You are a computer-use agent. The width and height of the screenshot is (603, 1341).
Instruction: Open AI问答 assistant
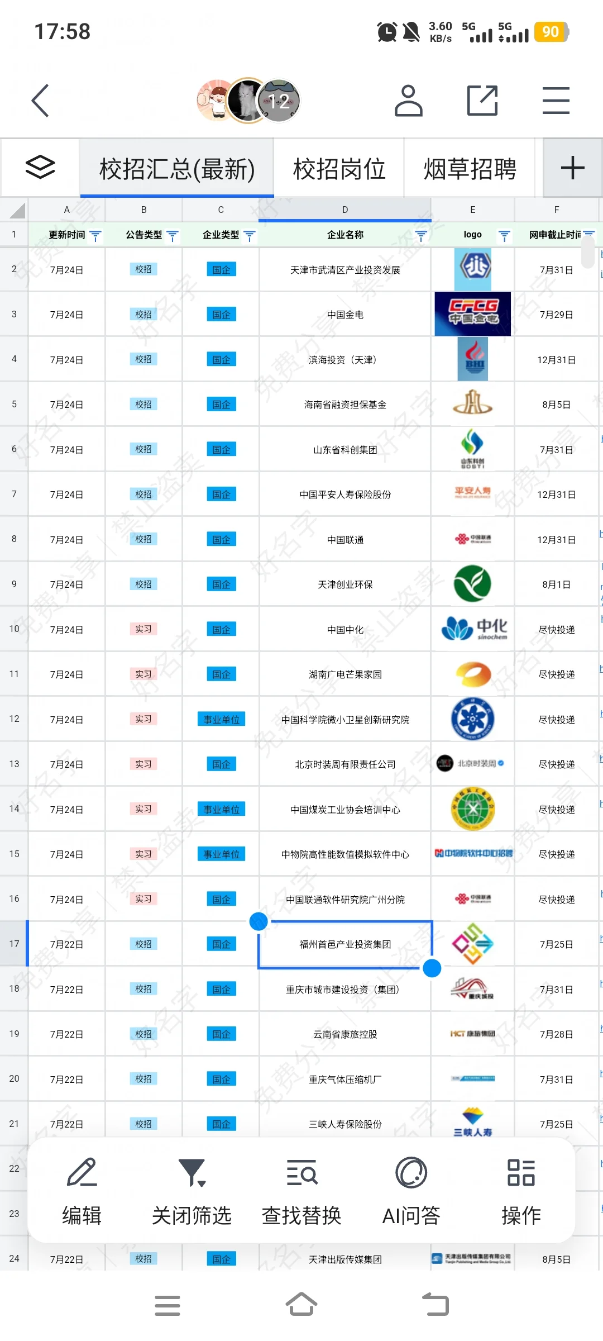[x=411, y=1190]
